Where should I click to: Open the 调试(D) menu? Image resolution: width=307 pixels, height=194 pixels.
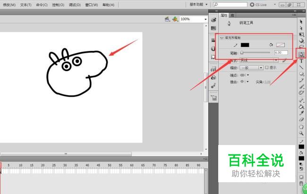pos(75,5)
